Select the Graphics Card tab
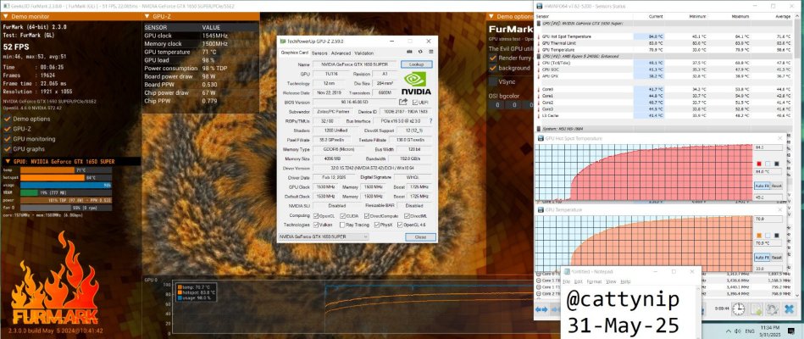This screenshot has width=804, height=339. (x=294, y=53)
